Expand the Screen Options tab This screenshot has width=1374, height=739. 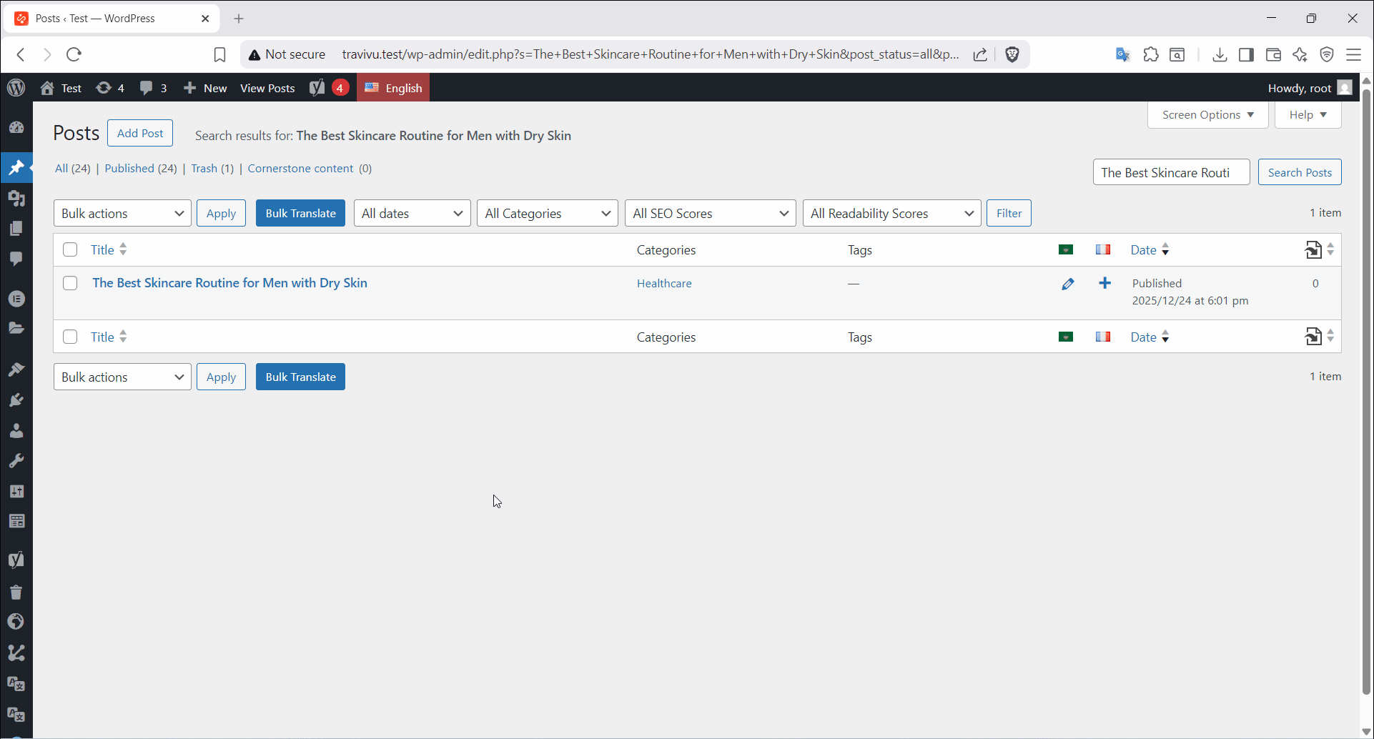(1207, 115)
